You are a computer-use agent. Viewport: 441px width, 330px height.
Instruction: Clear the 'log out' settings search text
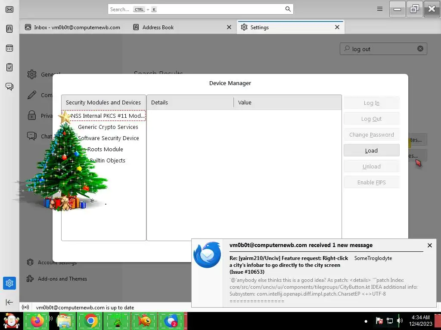point(420,49)
